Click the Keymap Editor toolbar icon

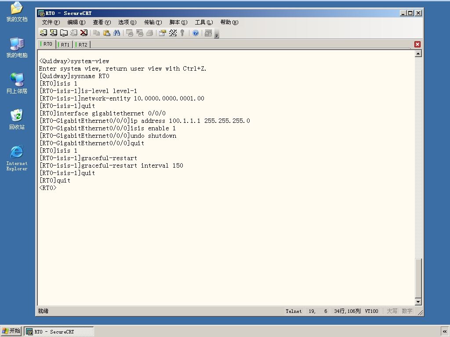pos(173,33)
